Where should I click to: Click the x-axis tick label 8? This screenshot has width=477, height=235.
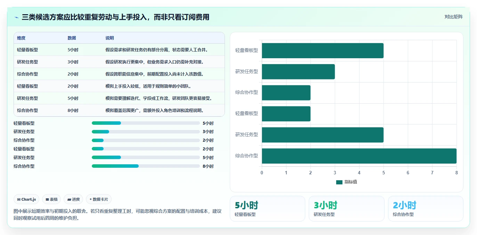coord(456,173)
